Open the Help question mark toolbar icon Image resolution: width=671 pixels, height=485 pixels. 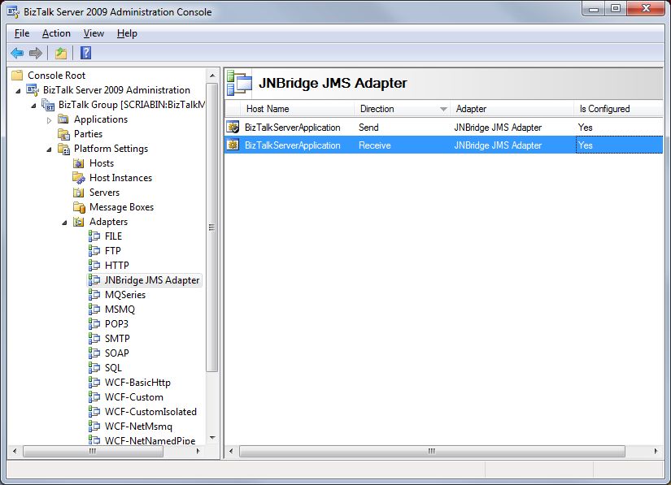tap(85, 53)
